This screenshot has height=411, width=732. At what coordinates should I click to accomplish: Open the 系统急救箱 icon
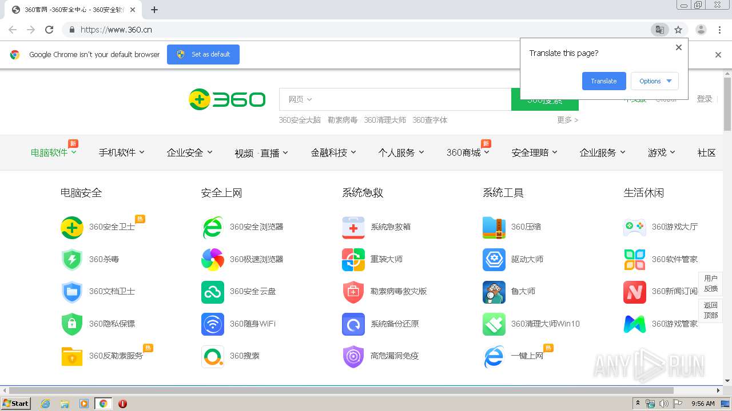[x=353, y=227]
